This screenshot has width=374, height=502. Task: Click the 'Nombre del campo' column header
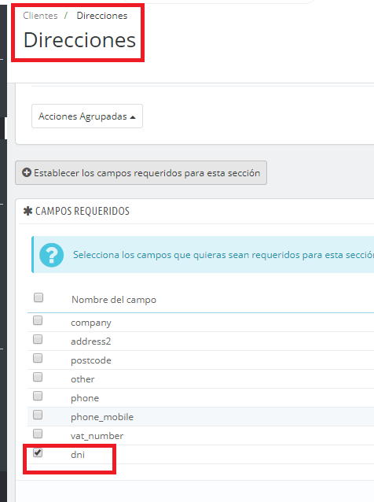click(114, 300)
